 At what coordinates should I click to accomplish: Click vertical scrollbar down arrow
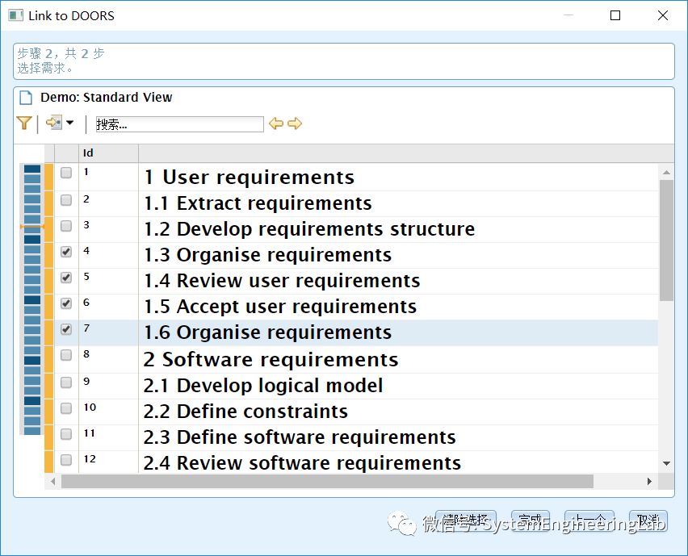point(666,463)
